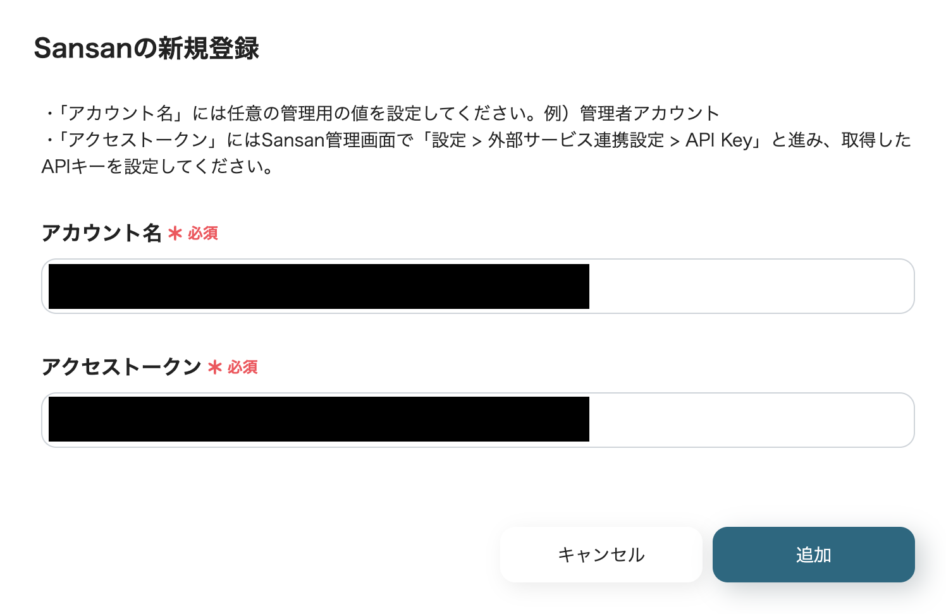Click the APIキーを設定してください instruction line
This screenshot has width=946, height=614.
(x=158, y=167)
